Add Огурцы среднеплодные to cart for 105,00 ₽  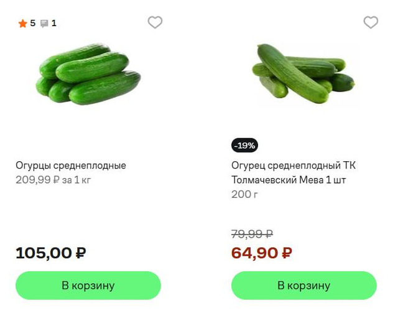tap(88, 286)
